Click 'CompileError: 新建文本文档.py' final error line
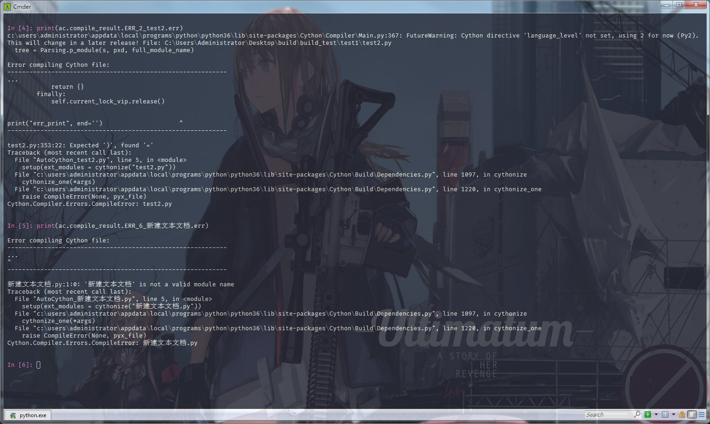This screenshot has height=424, width=710. pos(102,343)
